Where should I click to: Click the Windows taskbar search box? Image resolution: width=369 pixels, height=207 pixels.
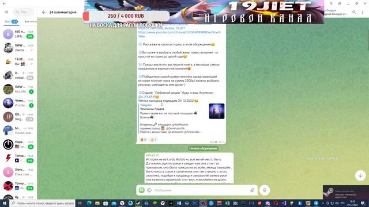point(43,203)
